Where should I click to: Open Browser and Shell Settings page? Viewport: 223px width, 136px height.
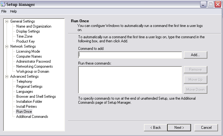[36, 97]
